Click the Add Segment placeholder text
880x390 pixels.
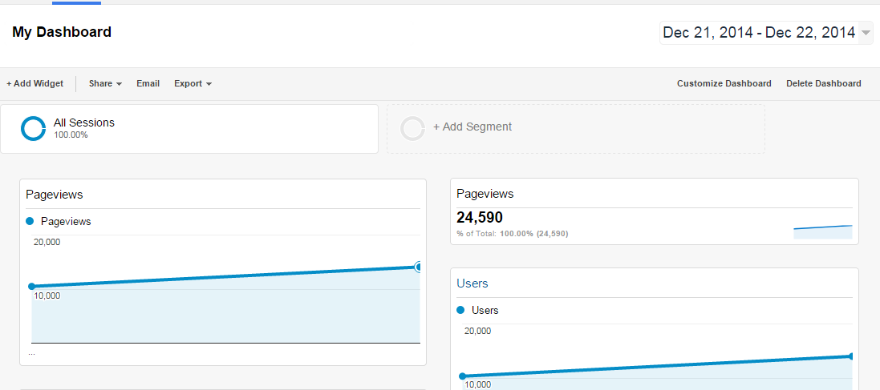click(x=472, y=127)
